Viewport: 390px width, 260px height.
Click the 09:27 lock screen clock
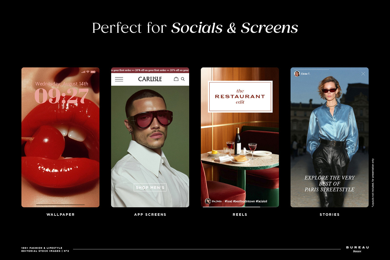(61, 96)
